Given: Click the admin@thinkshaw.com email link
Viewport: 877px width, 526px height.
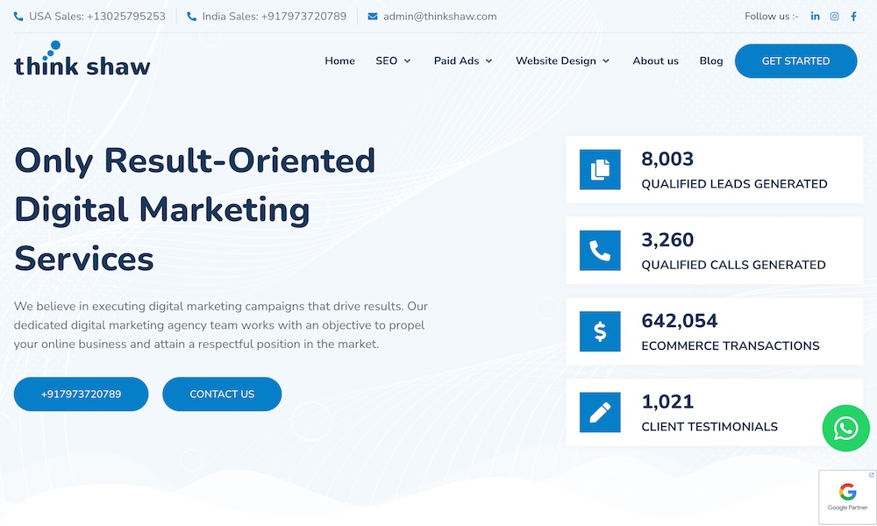Looking at the screenshot, I should point(439,17).
